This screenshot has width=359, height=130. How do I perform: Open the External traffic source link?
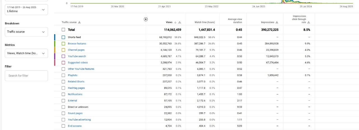pyautogui.click(x=72, y=101)
